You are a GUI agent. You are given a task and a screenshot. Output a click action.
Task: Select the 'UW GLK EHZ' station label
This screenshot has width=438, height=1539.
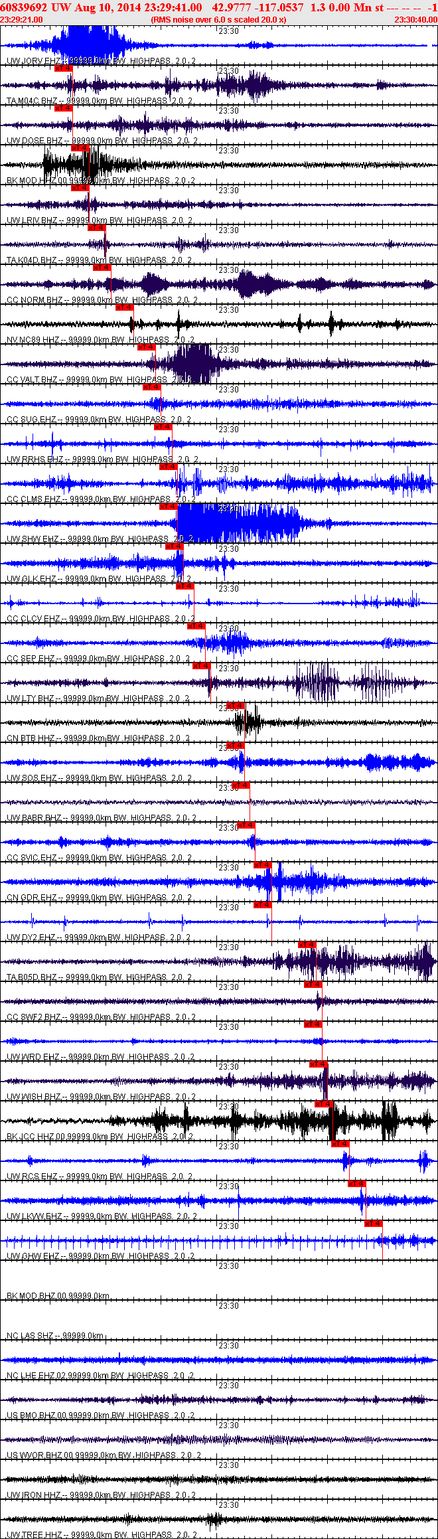point(31,579)
